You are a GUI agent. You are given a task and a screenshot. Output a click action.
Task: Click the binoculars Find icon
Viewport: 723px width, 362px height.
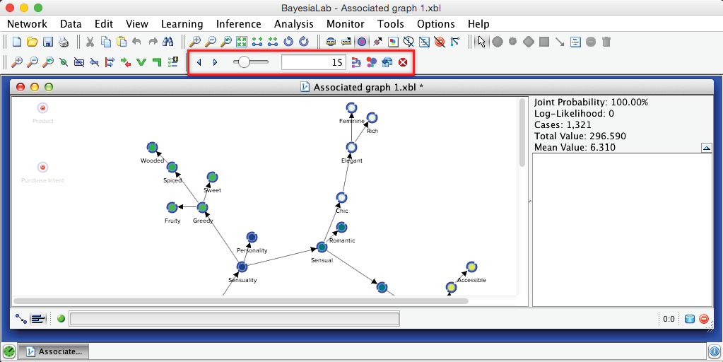pyautogui.click(x=168, y=42)
